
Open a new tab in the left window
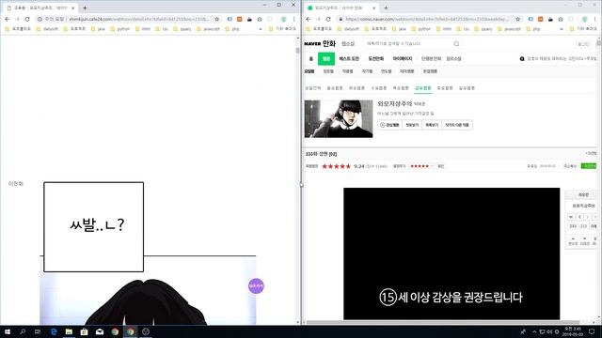[x=85, y=8]
